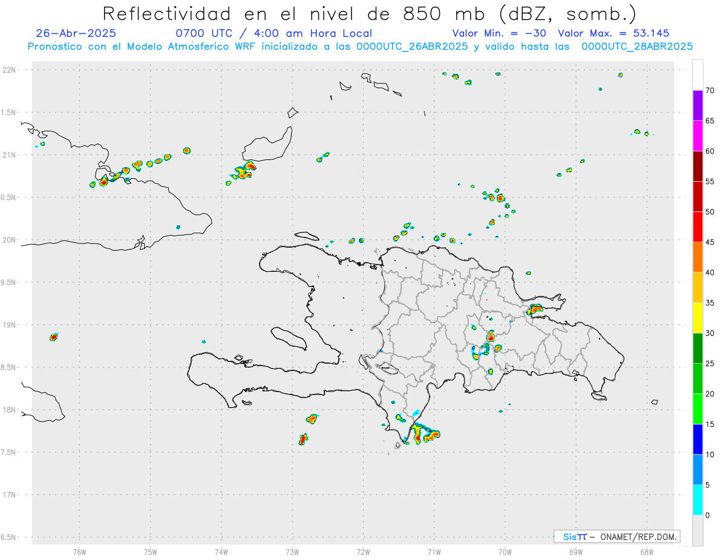The image size is (726, 560).
Task: Click the 'Valor Min. = -30' text
Action: (x=499, y=33)
